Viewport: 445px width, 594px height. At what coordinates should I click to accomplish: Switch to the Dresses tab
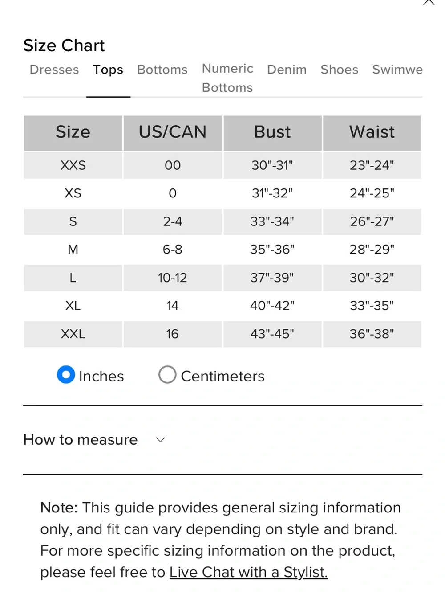click(x=54, y=70)
